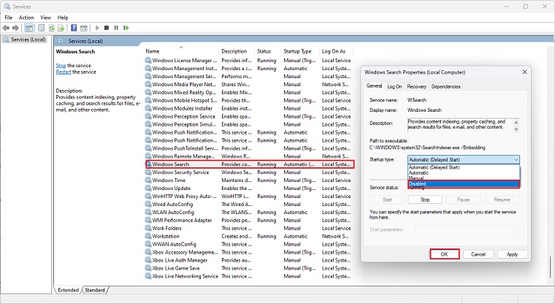555x304 pixels.
Task: Select the WLAN AutoConfig service row
Action: point(249,212)
